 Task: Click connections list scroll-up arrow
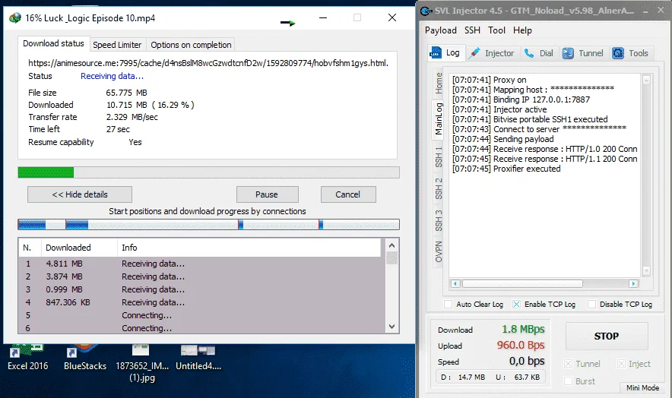391,245
